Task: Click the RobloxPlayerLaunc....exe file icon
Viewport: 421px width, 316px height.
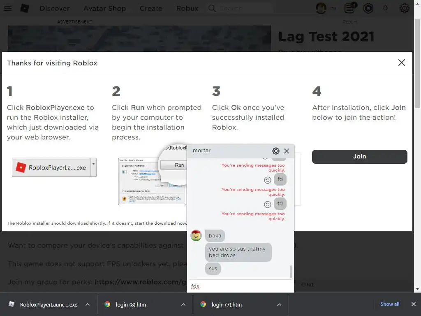Action: pyautogui.click(x=11, y=304)
